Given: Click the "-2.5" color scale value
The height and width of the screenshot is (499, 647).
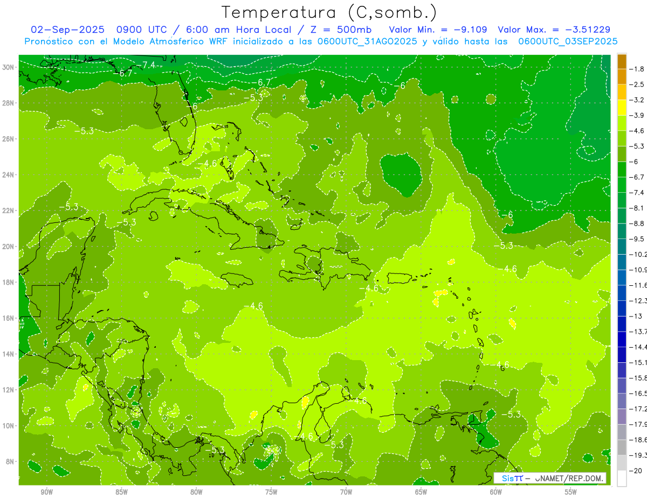Looking at the screenshot, I should click(637, 85).
